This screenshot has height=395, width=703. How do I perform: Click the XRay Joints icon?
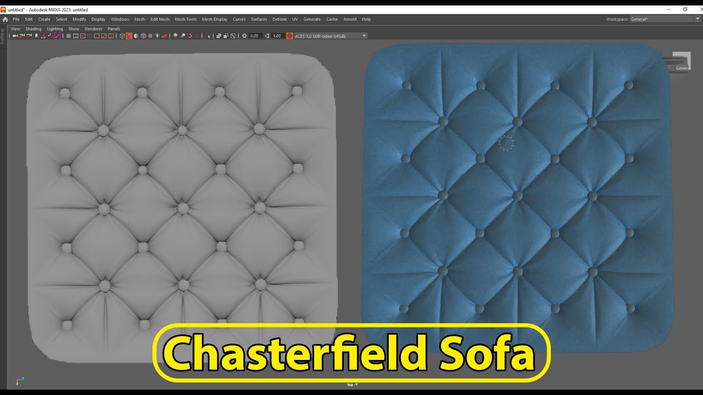tap(233, 36)
